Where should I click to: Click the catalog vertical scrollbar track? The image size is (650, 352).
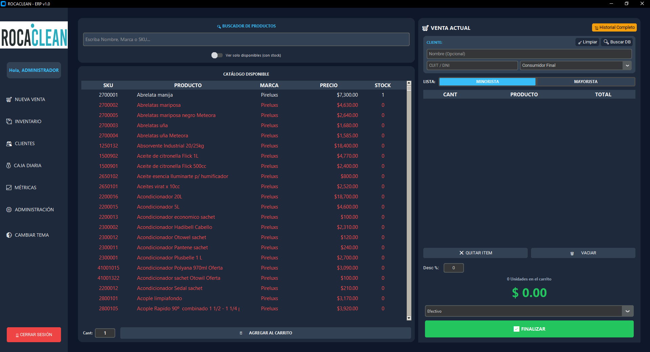409,203
